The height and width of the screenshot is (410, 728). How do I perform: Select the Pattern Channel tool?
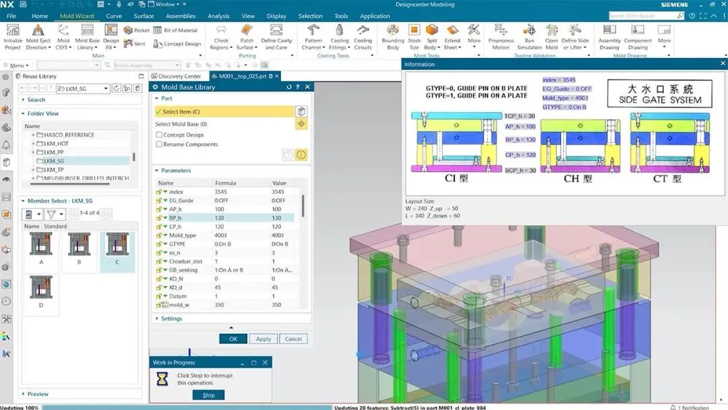coord(313,31)
